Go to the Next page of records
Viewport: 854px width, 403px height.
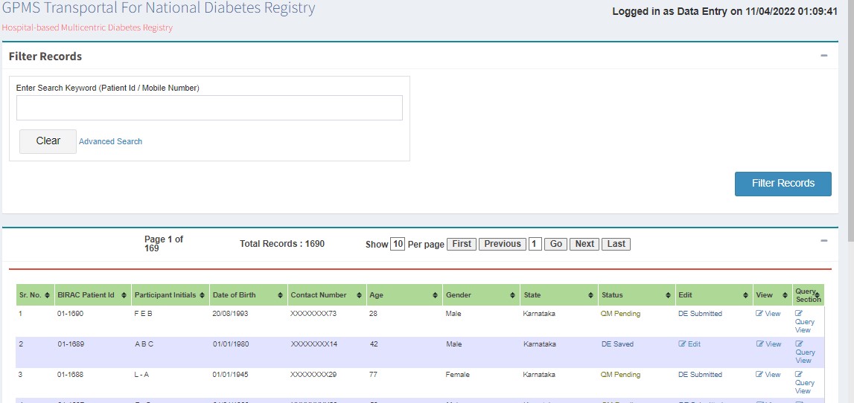click(584, 244)
